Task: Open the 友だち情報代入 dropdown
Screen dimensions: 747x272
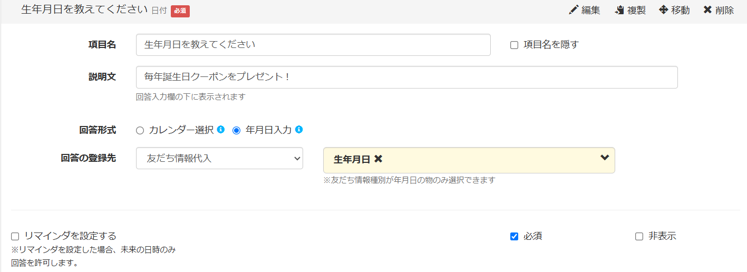Action: pos(219,158)
